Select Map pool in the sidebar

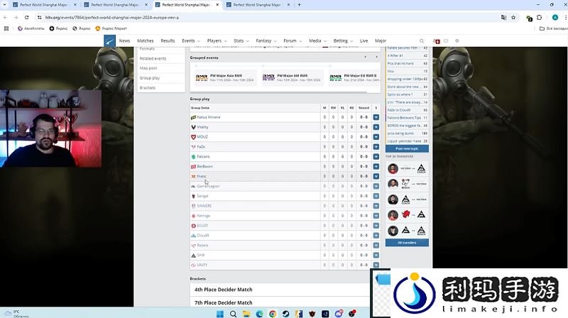[x=148, y=68]
